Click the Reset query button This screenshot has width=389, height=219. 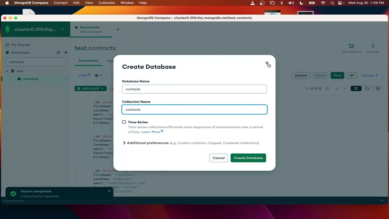click(x=320, y=75)
